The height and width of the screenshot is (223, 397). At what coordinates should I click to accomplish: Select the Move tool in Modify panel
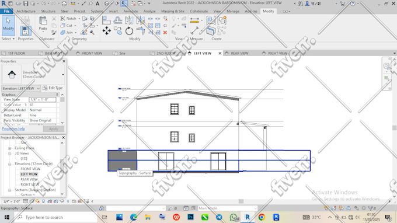(x=107, y=31)
